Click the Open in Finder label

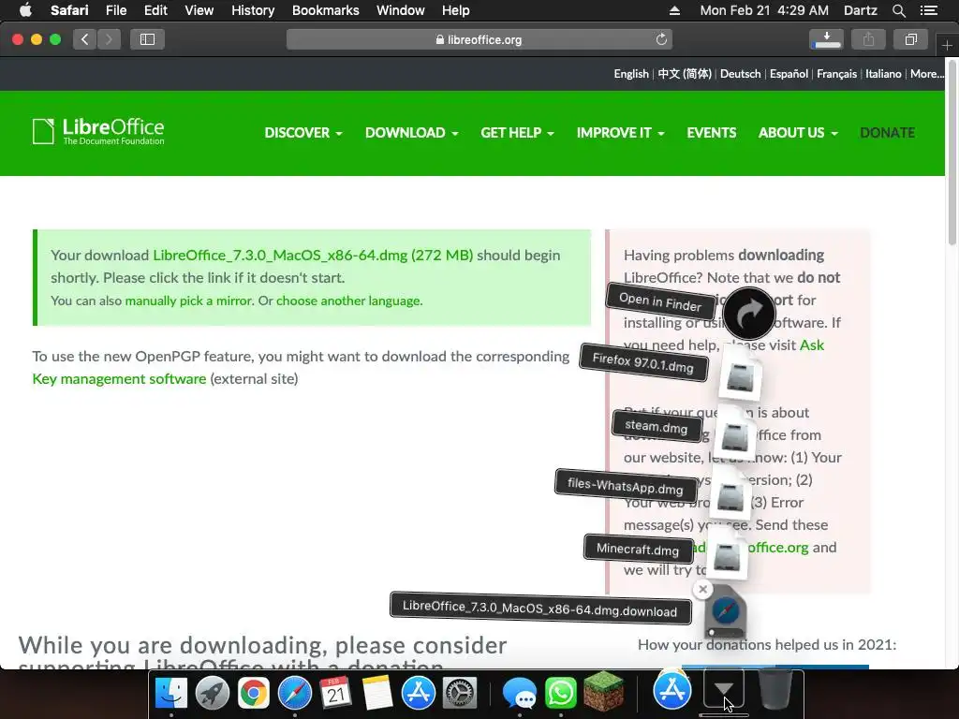point(660,301)
